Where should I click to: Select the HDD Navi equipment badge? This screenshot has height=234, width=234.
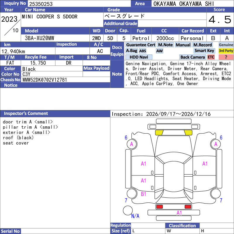point(139,57)
